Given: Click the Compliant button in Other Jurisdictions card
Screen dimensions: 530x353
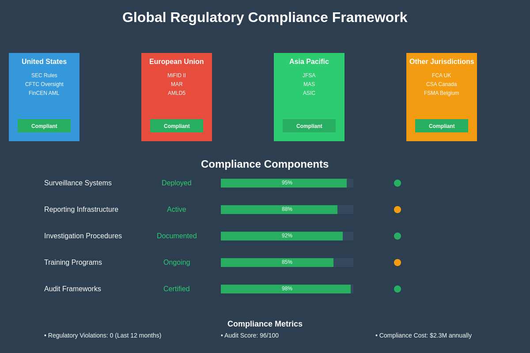Looking at the screenshot, I should [442, 126].
